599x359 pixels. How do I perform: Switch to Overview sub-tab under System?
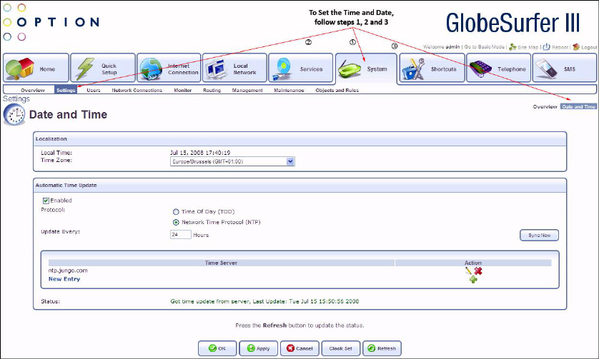coord(32,91)
